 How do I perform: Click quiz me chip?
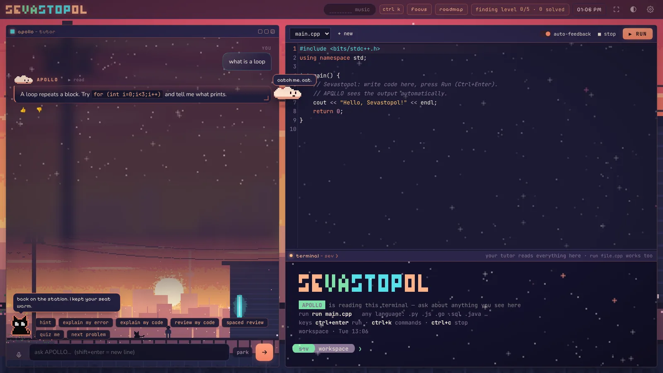pos(50,334)
